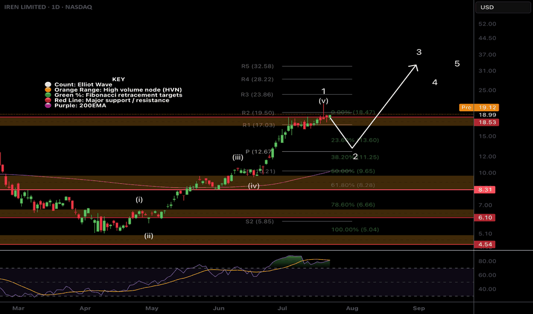
Task: Open the USD currency selector
Action: [503, 7]
